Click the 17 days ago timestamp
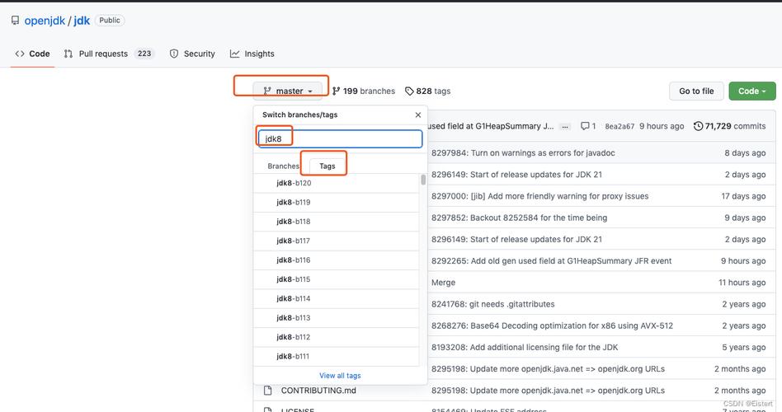 pyautogui.click(x=743, y=196)
